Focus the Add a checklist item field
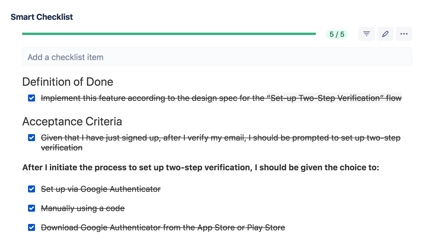Image resolution: width=425 pixels, height=249 pixels. tap(217, 57)
